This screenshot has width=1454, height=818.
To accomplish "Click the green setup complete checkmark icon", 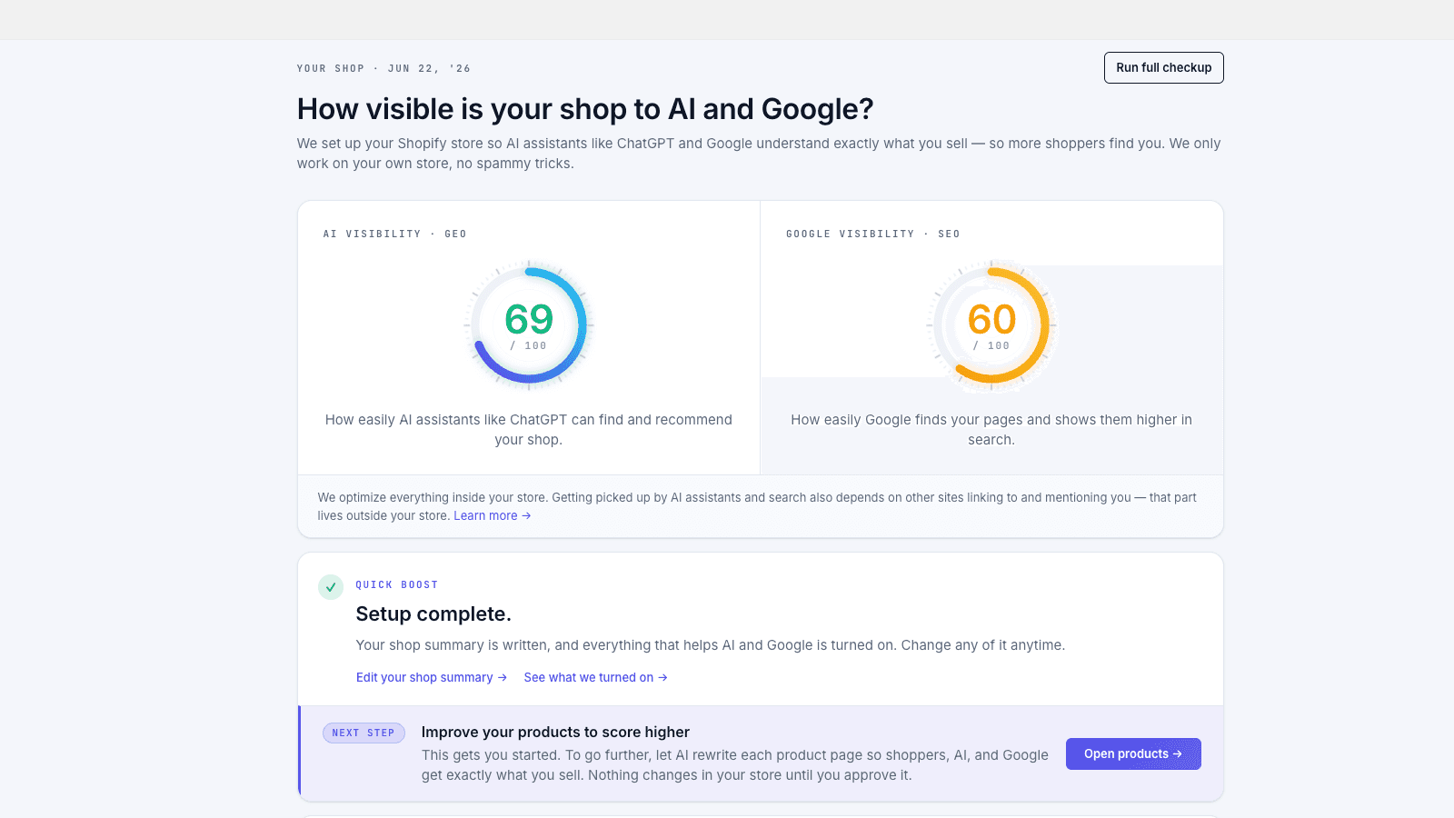I will [331, 587].
